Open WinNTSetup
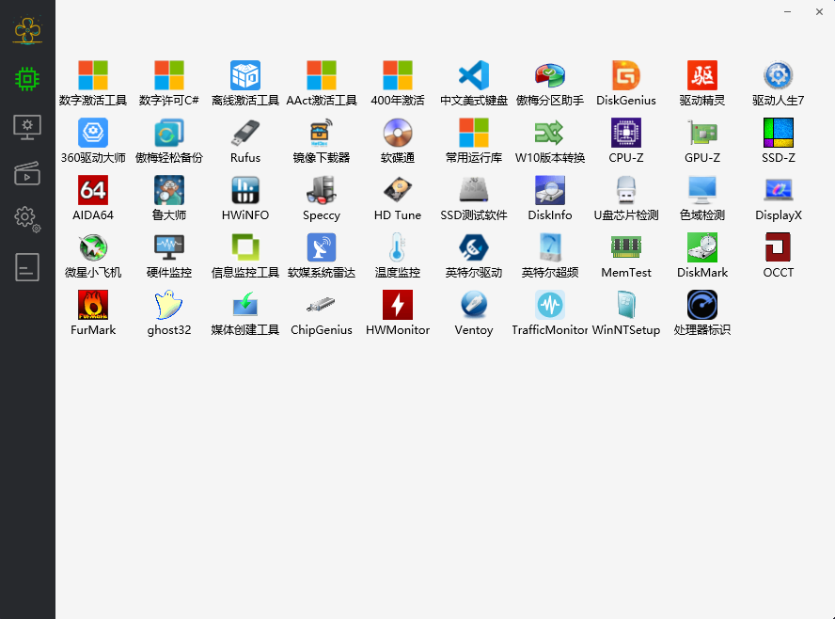The height and width of the screenshot is (619, 835). [626, 314]
